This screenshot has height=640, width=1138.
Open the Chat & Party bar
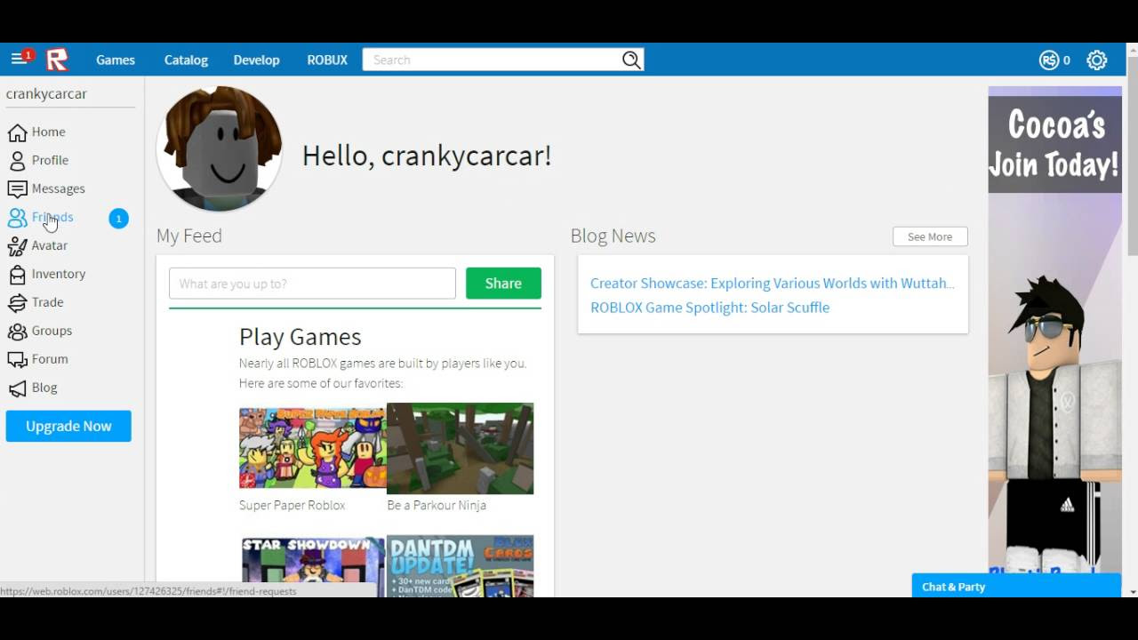click(x=1016, y=587)
